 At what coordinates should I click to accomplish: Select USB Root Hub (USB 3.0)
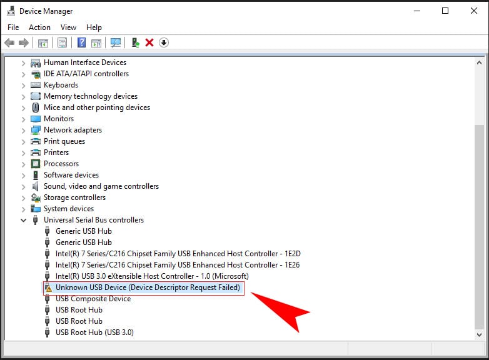click(94, 332)
